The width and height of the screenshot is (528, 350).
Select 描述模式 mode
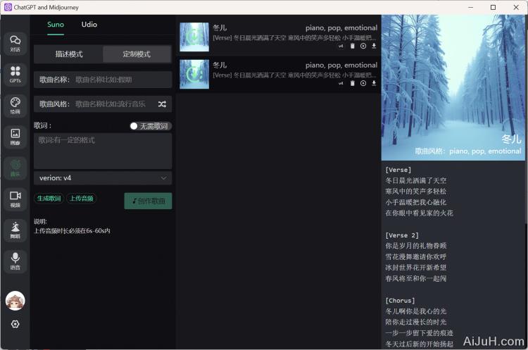(69, 54)
